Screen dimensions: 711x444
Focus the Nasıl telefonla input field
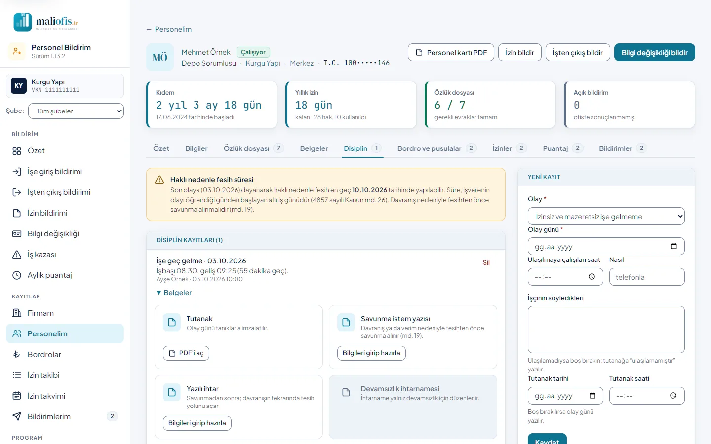tap(647, 277)
